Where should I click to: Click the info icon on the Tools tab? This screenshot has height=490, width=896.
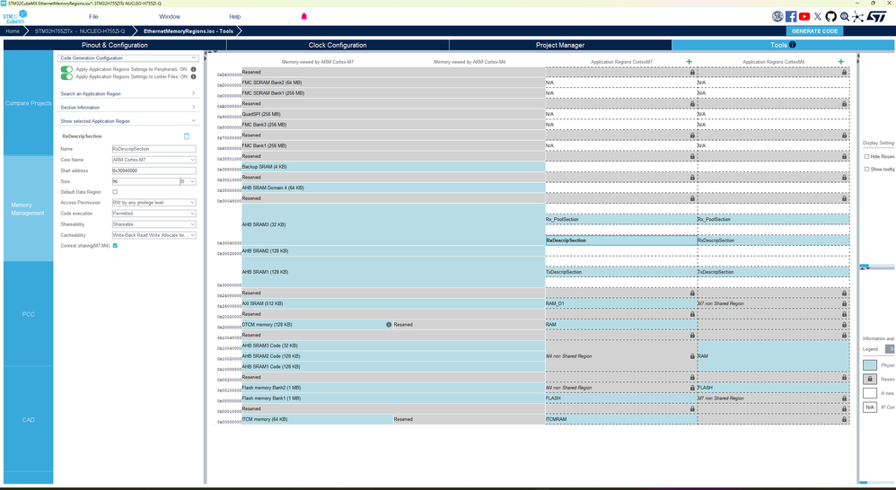tap(793, 45)
